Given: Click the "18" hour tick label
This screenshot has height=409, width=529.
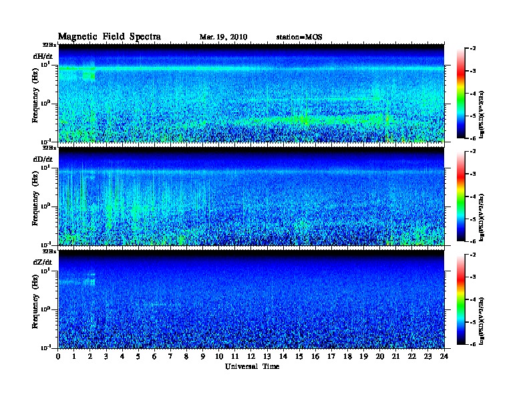Looking at the screenshot, I should tap(347, 357).
